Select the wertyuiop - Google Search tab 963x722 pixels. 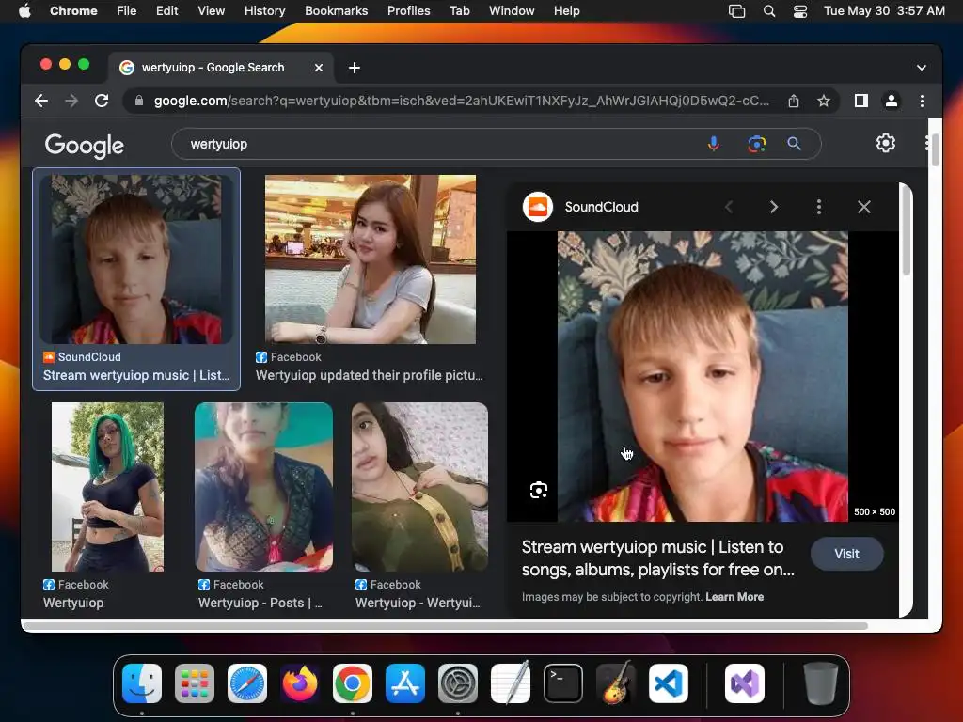click(221, 68)
